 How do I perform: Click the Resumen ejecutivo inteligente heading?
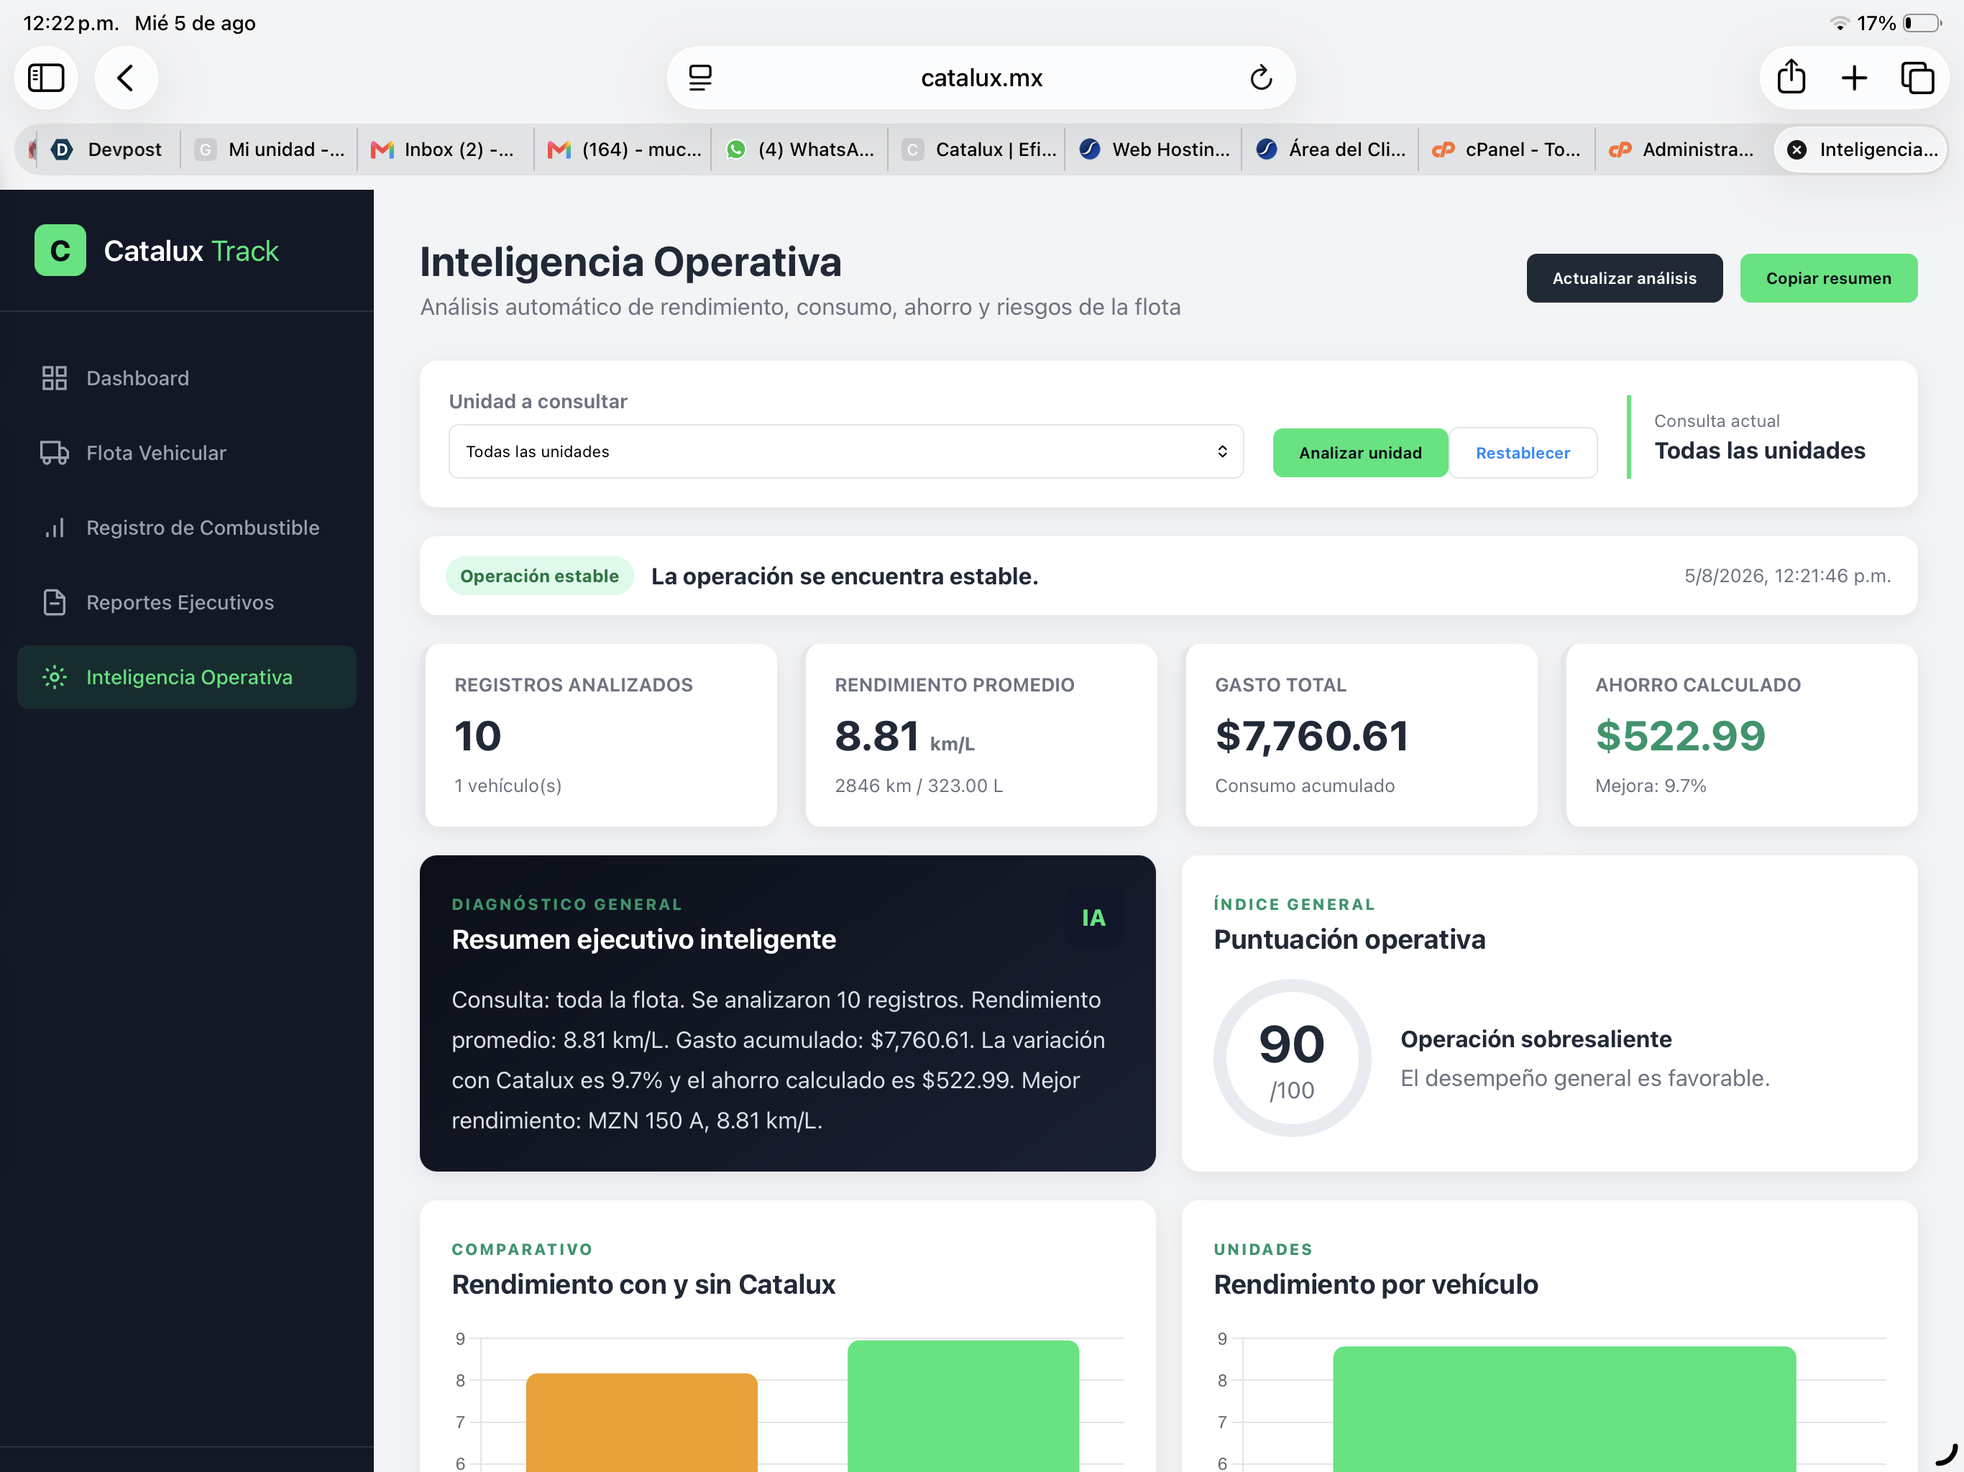(x=643, y=939)
